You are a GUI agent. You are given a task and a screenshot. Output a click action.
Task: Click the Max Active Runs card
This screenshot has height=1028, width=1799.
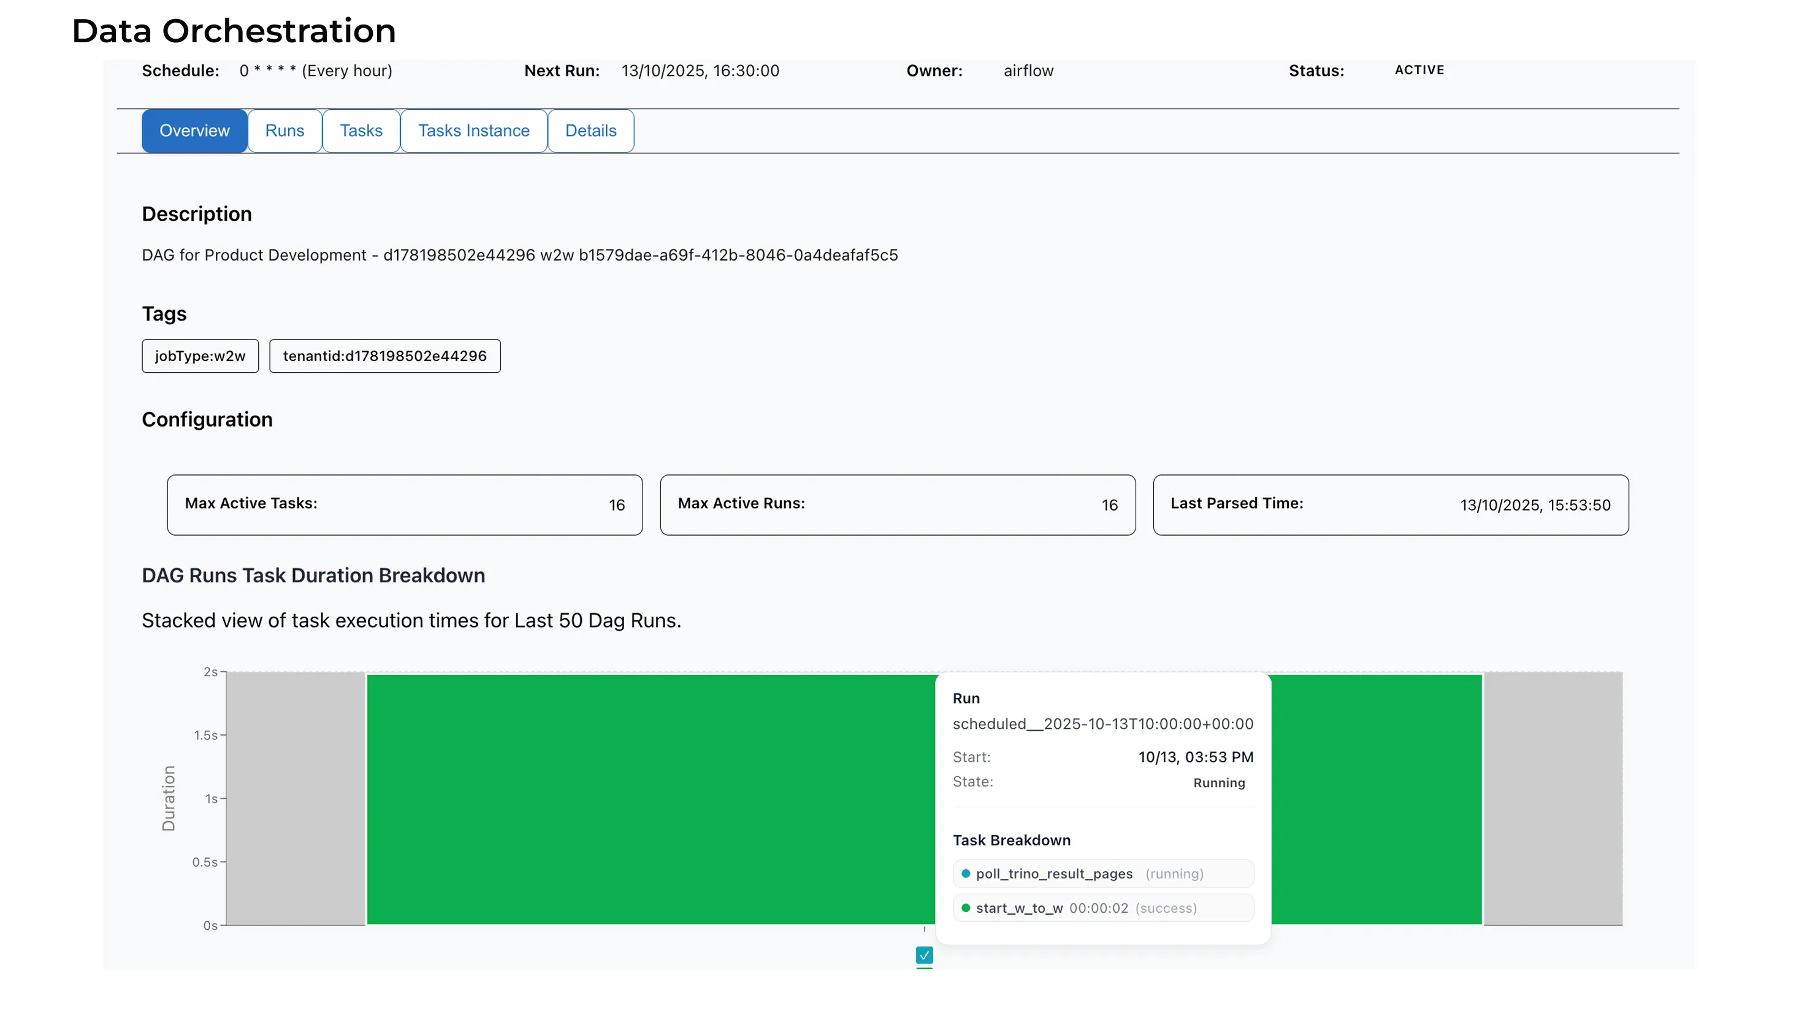(x=898, y=505)
